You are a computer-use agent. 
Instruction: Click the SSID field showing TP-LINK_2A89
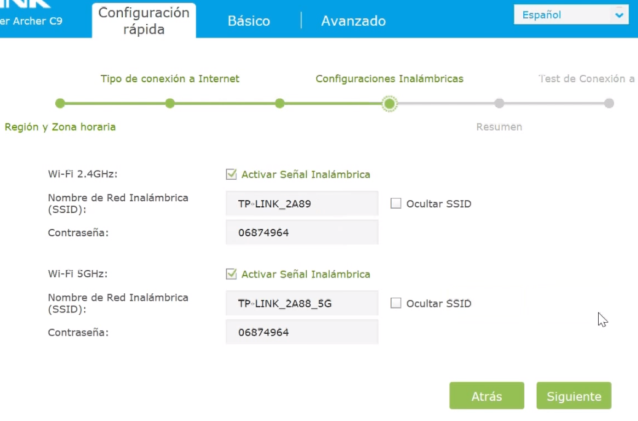click(301, 203)
